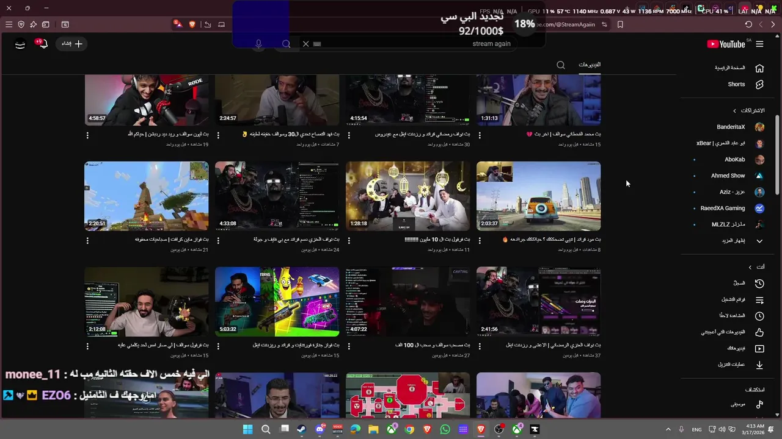Play the 2:03:37 GTA car video

[539, 196]
